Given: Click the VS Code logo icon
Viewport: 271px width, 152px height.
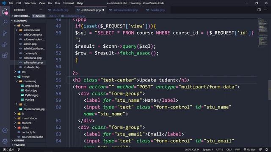Looking at the screenshot, I should 4,3.
